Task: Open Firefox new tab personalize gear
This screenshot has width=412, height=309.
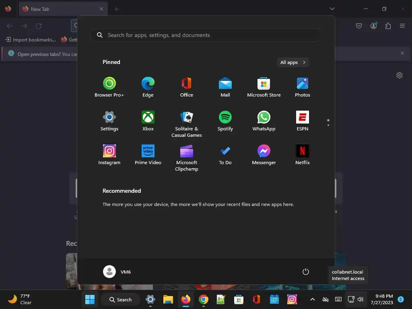Action: pos(400,75)
